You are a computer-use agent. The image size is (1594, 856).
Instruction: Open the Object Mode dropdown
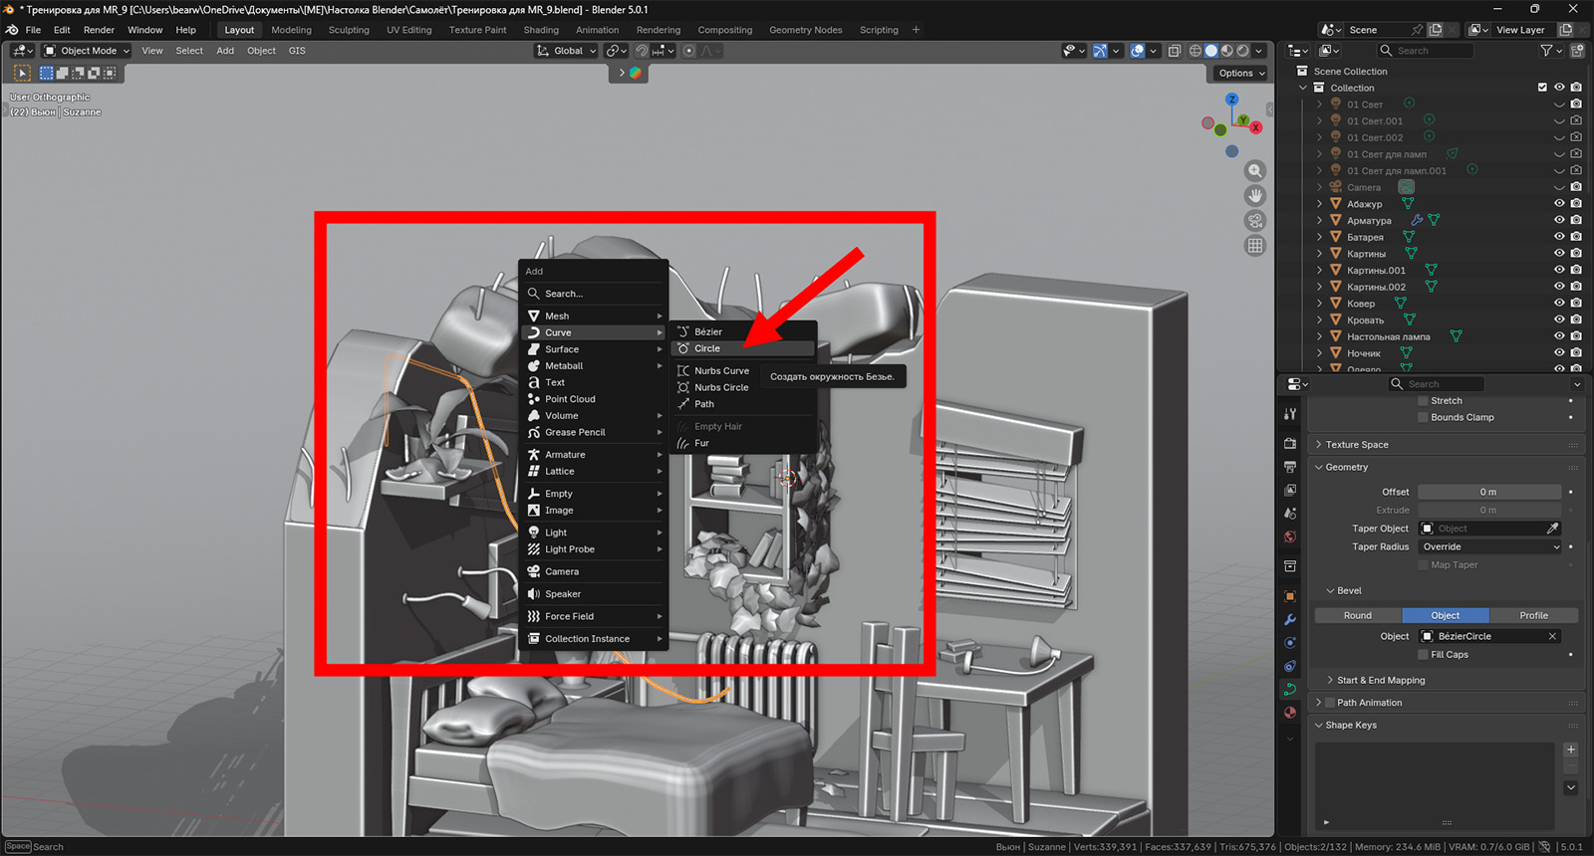(x=87, y=51)
